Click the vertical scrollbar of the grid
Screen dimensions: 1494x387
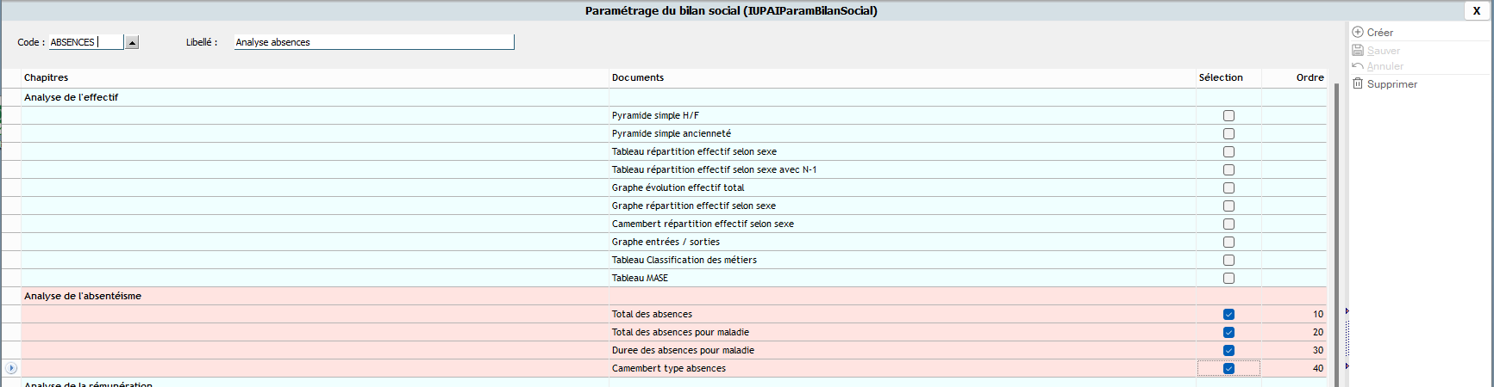(x=1336, y=232)
